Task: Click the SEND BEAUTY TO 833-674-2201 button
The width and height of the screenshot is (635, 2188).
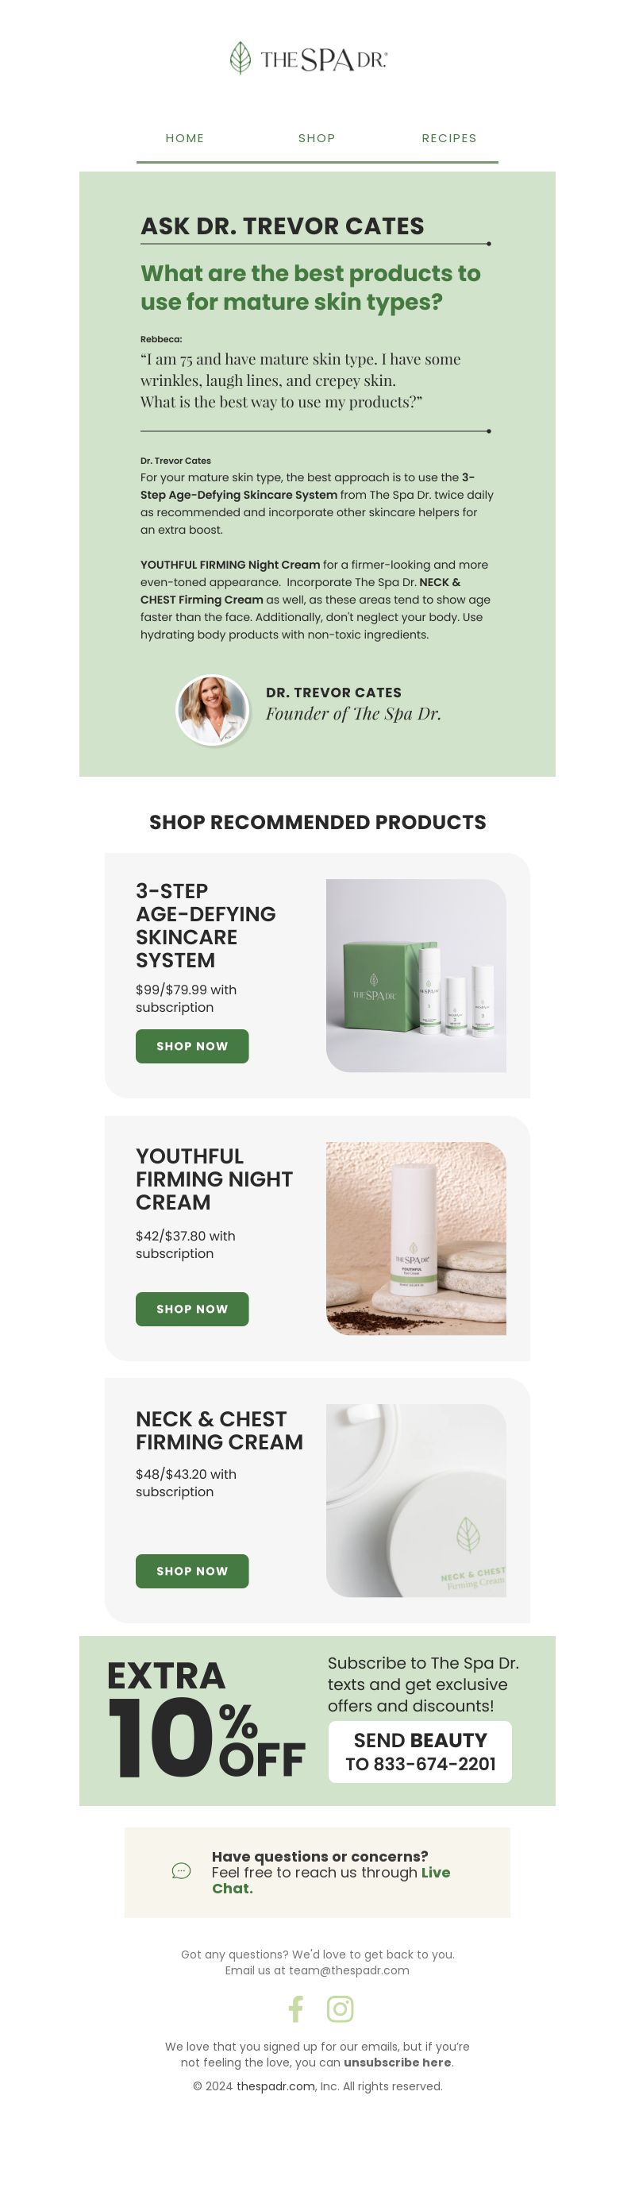Action: pyautogui.click(x=420, y=1752)
